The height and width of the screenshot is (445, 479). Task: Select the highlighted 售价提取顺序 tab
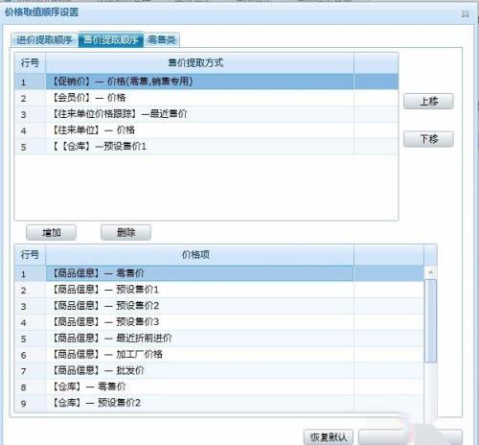click(x=111, y=40)
